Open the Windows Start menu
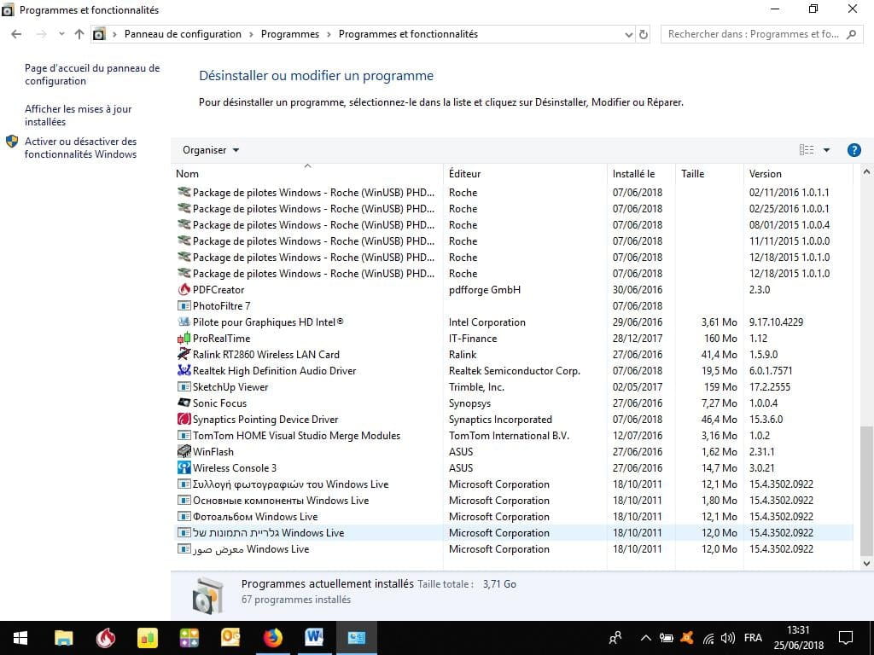The height and width of the screenshot is (655, 874). (20, 638)
